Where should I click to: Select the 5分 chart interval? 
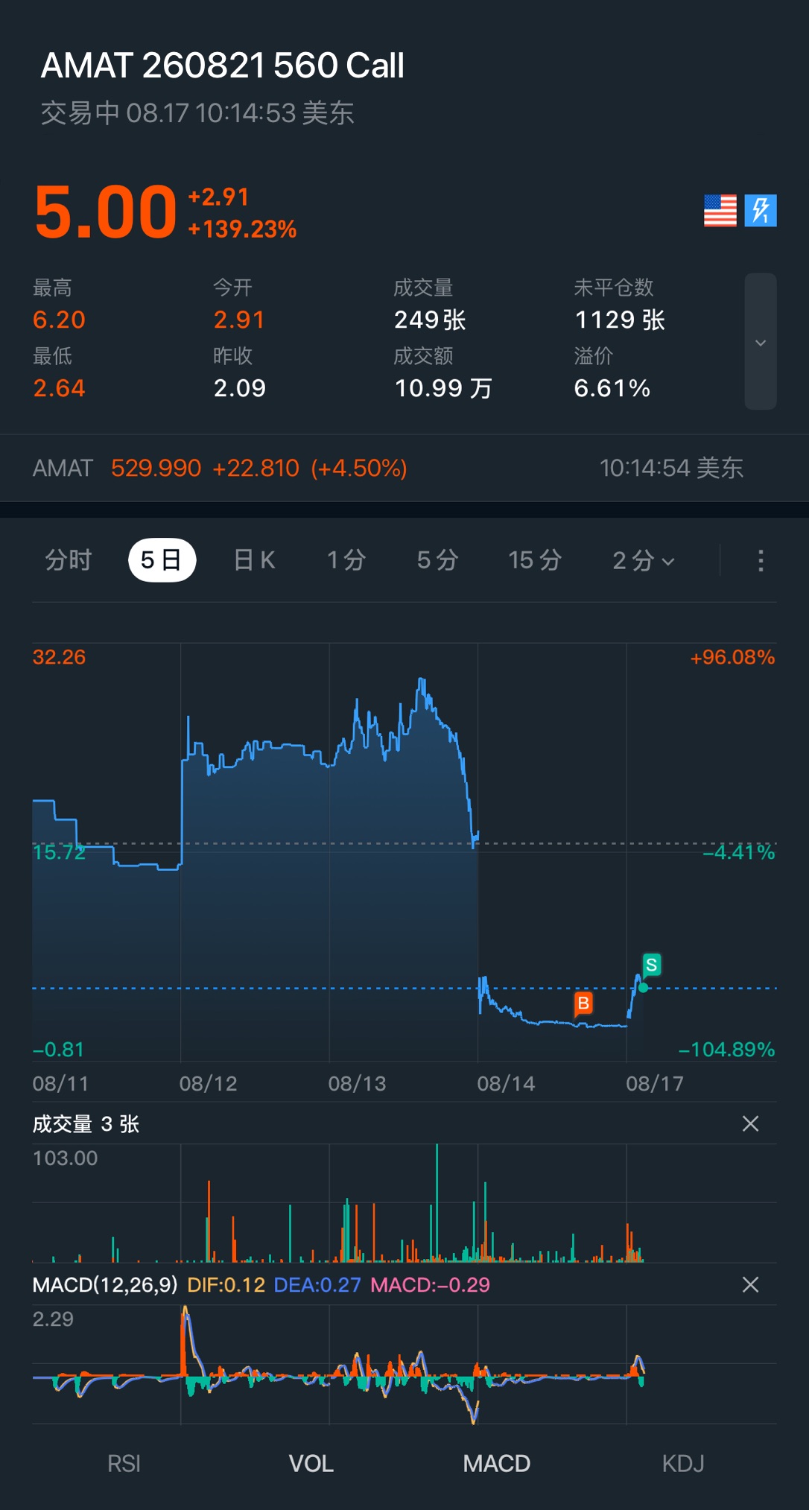438,560
